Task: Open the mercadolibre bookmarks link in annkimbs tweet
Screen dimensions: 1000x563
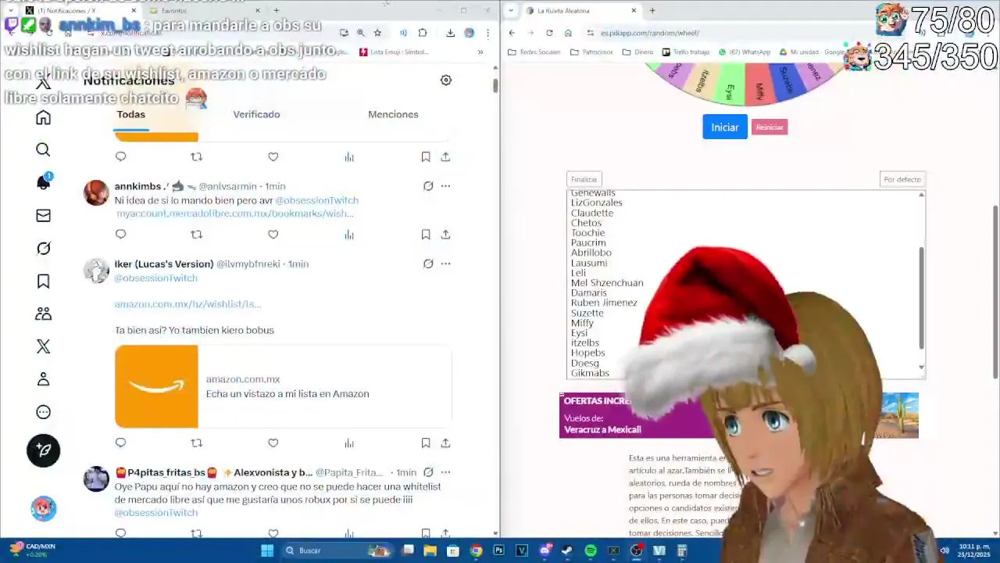Action: [x=235, y=213]
